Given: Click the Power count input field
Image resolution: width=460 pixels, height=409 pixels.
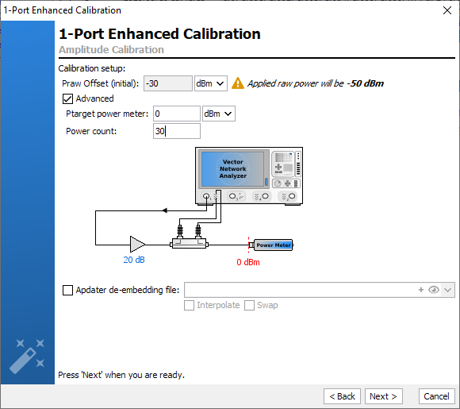Looking at the screenshot, I should pyautogui.click(x=177, y=131).
